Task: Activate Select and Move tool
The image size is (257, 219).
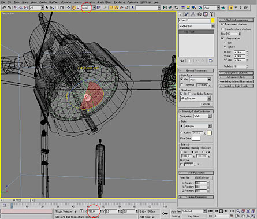Action: [68, 8]
